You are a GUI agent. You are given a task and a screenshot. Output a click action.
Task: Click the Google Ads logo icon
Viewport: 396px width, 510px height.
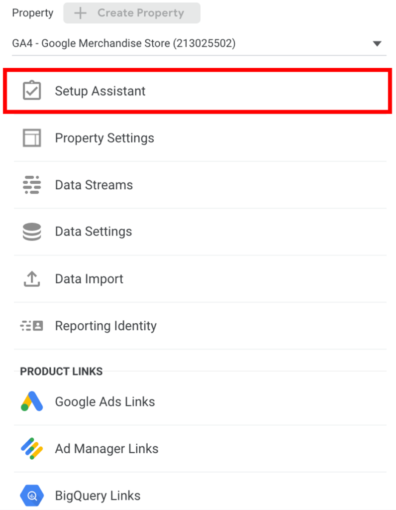pyautogui.click(x=31, y=401)
